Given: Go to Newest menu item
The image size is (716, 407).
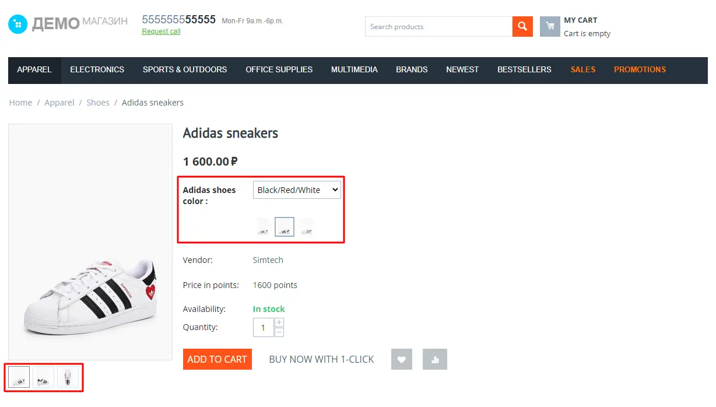Looking at the screenshot, I should 462,69.
